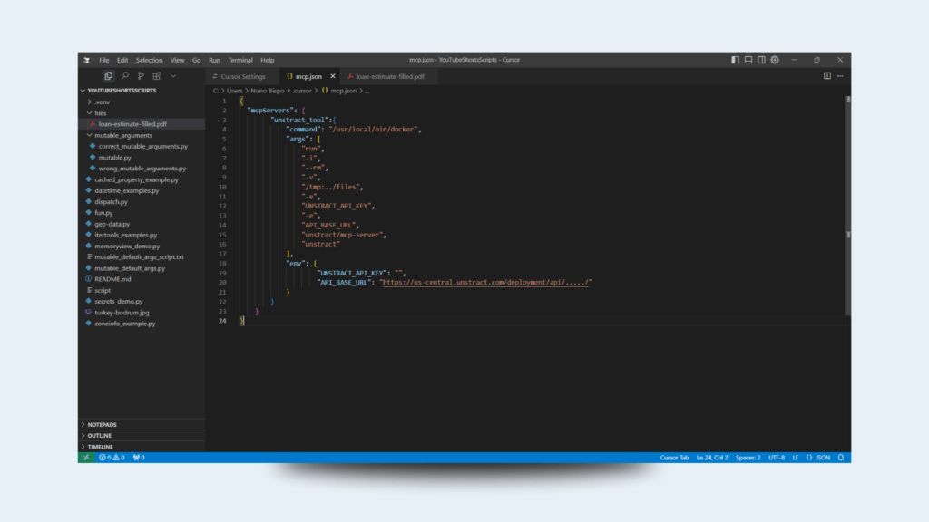
Task: Close the mcp.json tab
Action: point(333,76)
